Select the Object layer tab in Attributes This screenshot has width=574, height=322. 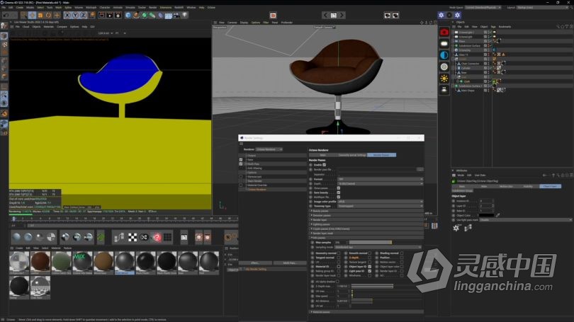pyautogui.click(x=550, y=186)
